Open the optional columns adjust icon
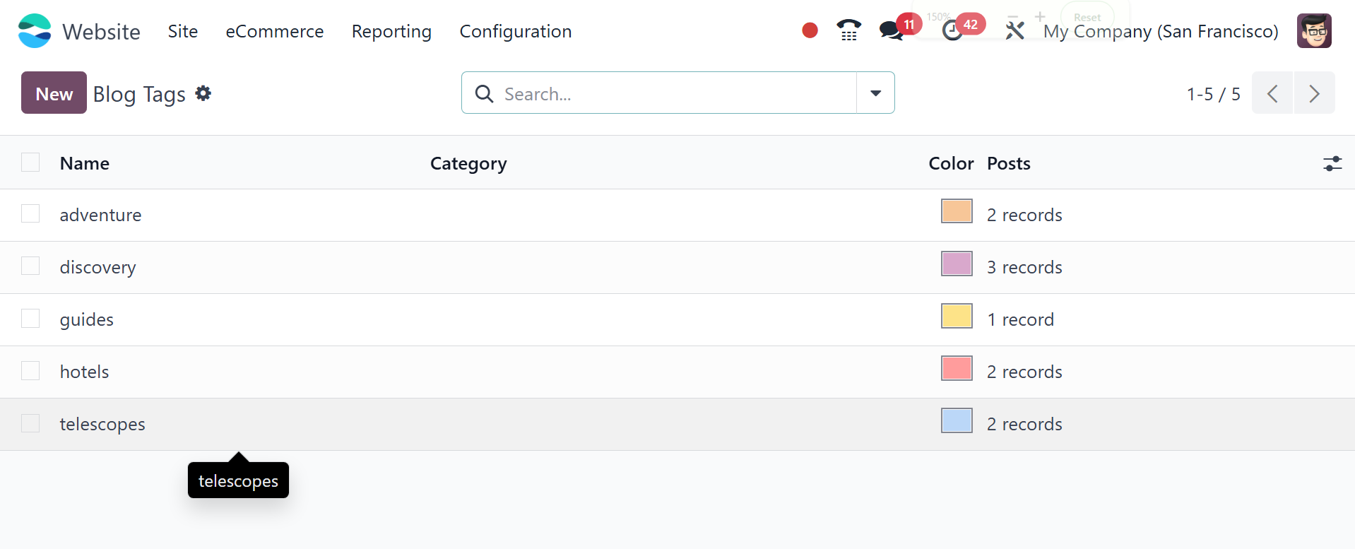The width and height of the screenshot is (1355, 549). (x=1332, y=164)
